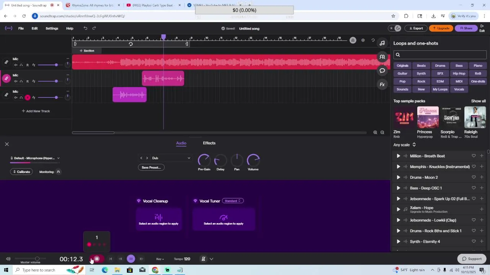Arm recording on second Mic track
Screen dimensions: 490x275
[27, 81]
